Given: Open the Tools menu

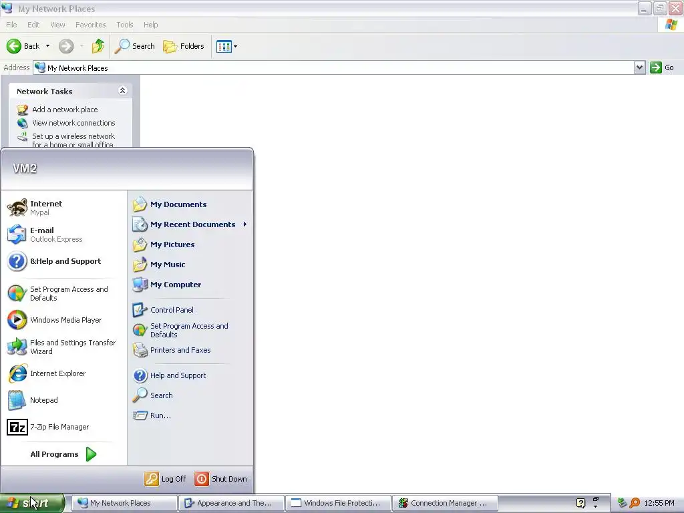Looking at the screenshot, I should (x=125, y=25).
